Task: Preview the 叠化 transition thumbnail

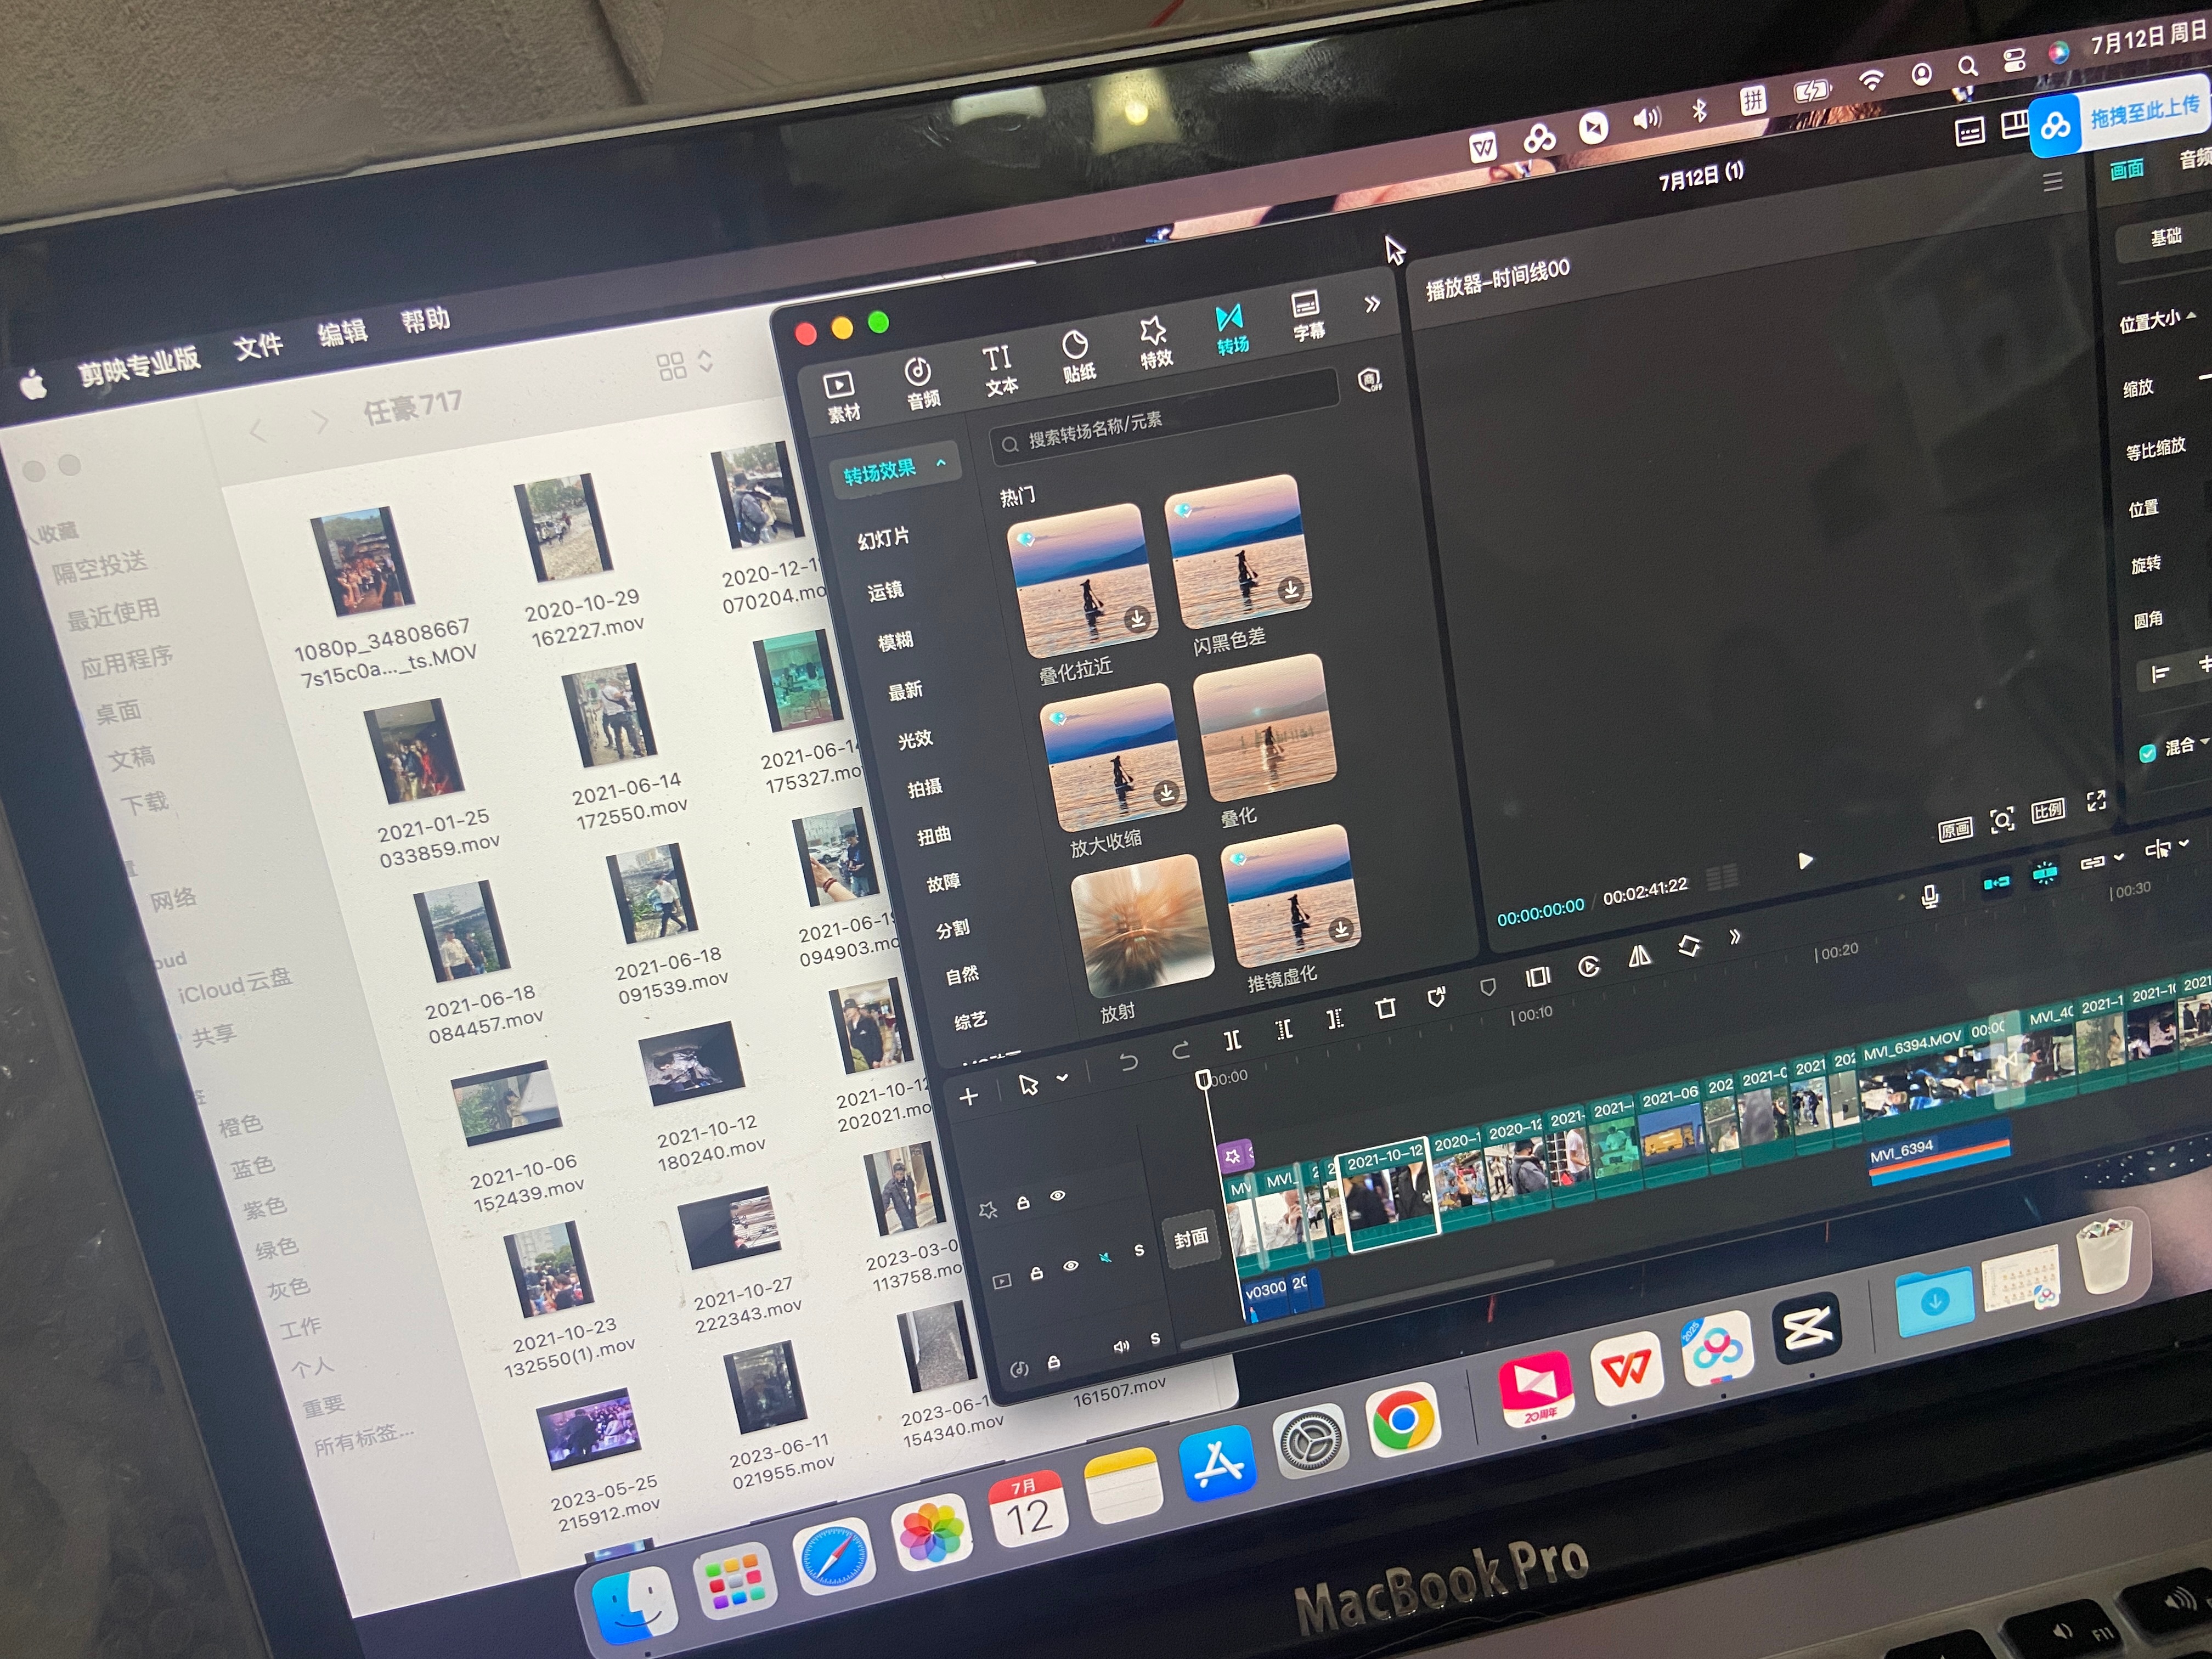Action: (x=1266, y=727)
